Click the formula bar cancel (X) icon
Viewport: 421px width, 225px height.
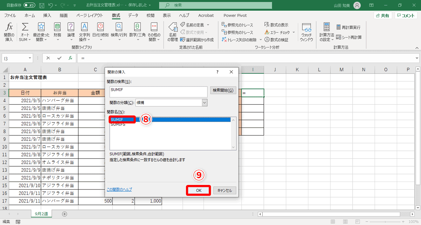(48, 58)
